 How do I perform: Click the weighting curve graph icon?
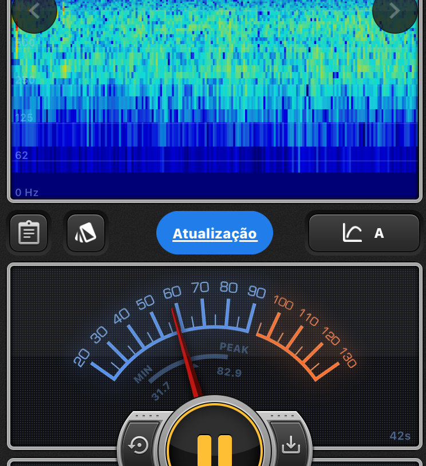coord(352,233)
